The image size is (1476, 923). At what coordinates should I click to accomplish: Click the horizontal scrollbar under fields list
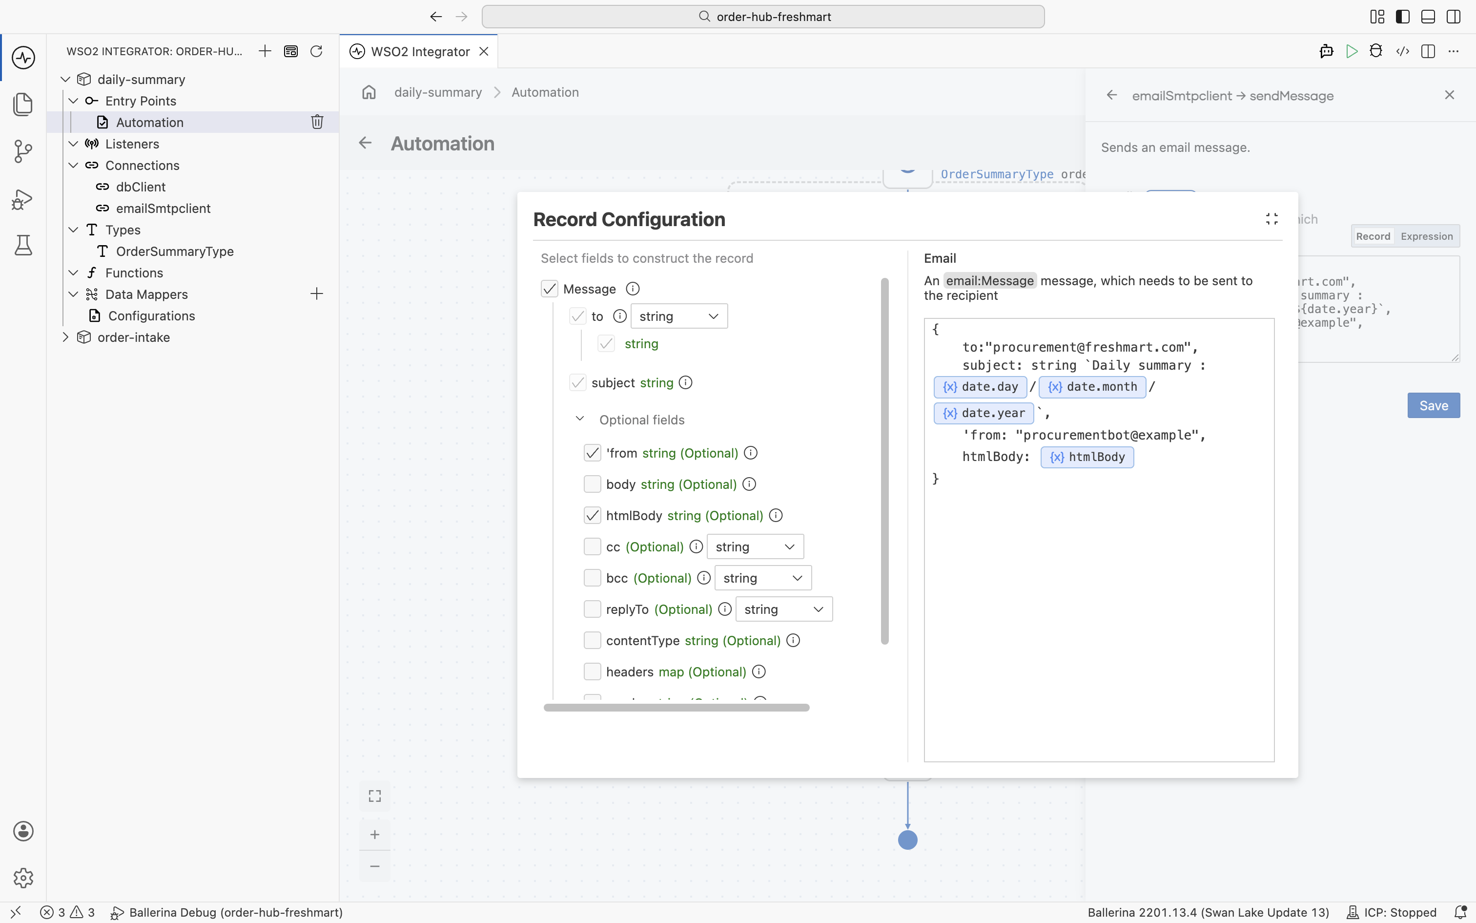[x=676, y=708]
